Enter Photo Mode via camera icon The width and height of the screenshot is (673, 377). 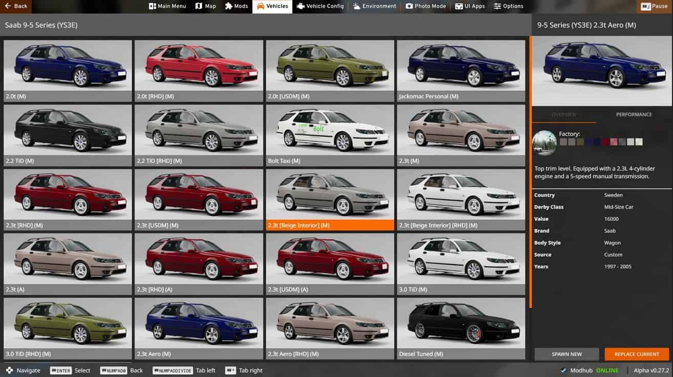(426, 6)
